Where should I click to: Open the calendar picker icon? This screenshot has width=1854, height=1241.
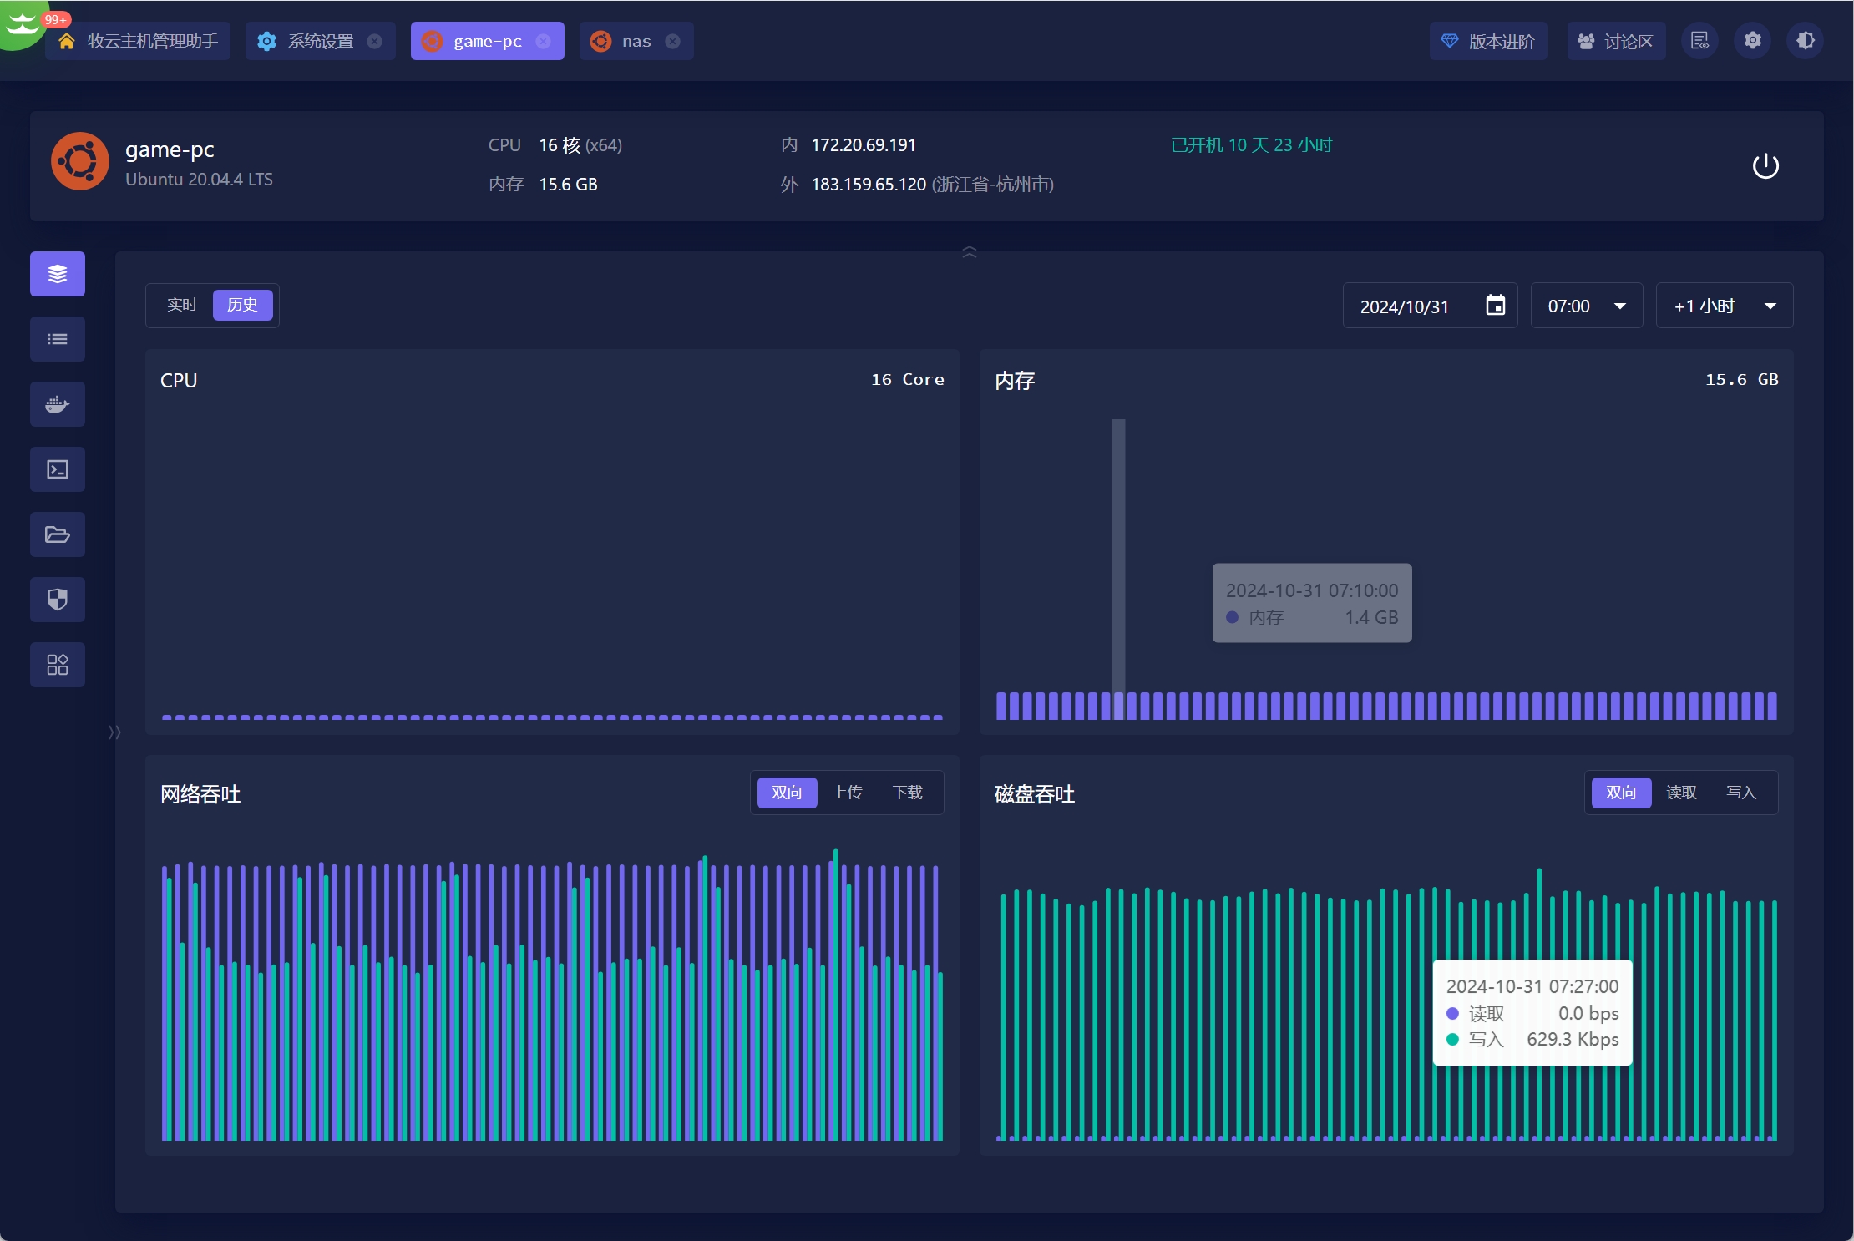(x=1495, y=306)
